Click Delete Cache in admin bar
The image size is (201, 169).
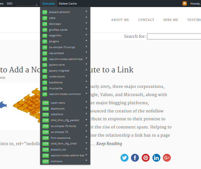click(x=68, y=4)
